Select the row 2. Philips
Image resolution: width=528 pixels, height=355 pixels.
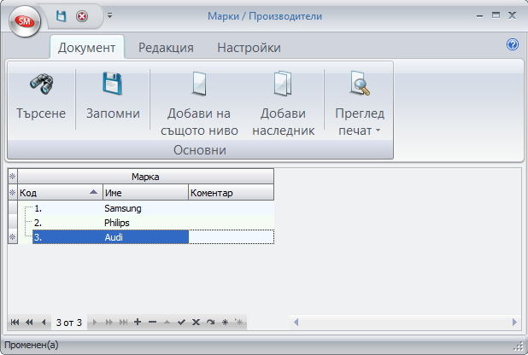pos(146,223)
